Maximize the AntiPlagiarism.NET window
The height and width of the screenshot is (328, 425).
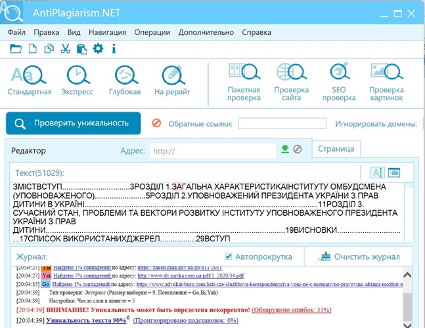[397, 14]
